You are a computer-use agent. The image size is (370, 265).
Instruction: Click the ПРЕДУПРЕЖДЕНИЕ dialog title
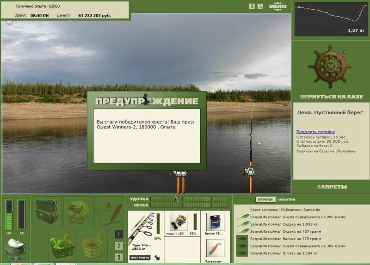pos(147,101)
